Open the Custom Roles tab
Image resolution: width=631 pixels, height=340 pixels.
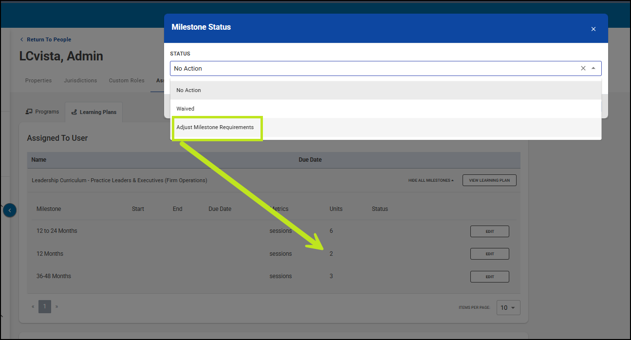coord(127,80)
